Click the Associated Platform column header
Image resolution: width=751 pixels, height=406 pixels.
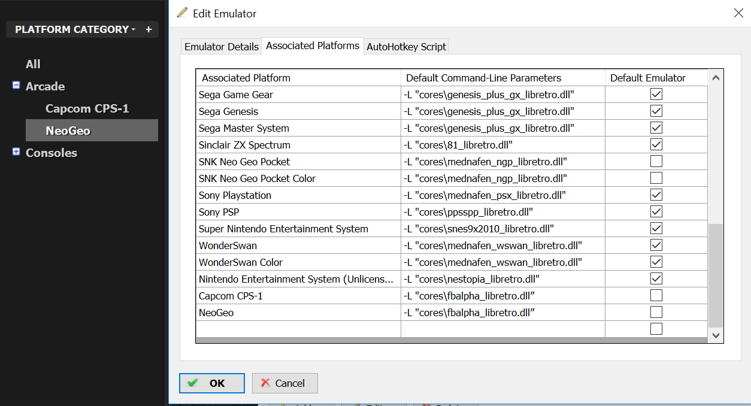pos(298,78)
